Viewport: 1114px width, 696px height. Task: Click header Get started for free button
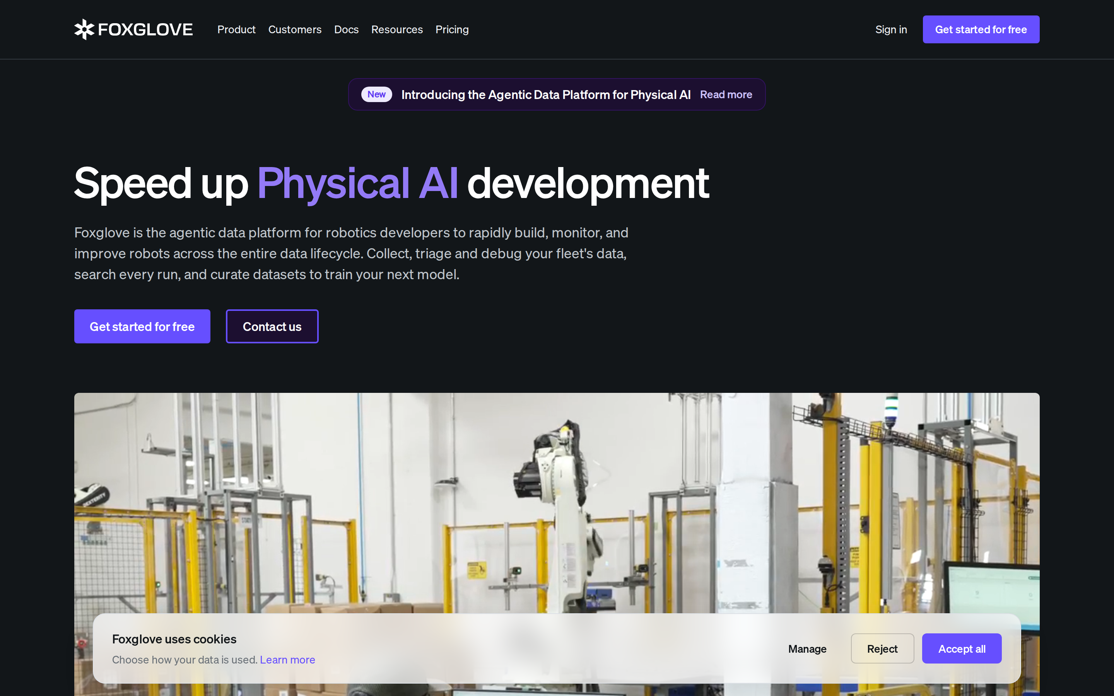[981, 29]
